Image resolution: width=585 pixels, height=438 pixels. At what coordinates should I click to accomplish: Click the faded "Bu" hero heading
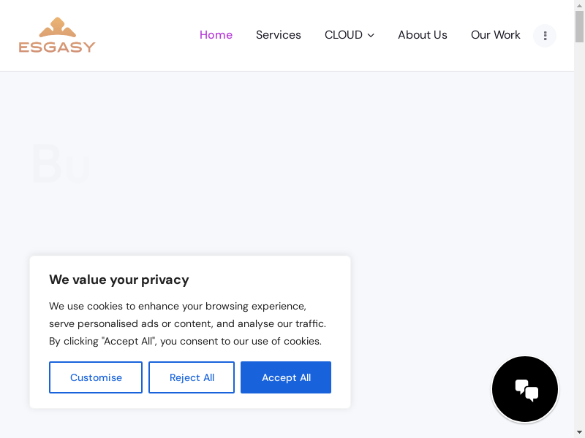pos(60,165)
